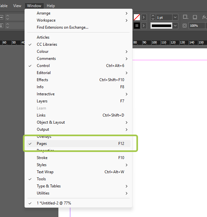Image resolution: width=207 pixels, height=217 pixels.
Task: Click the fx effects icon
Action: (204, 17)
